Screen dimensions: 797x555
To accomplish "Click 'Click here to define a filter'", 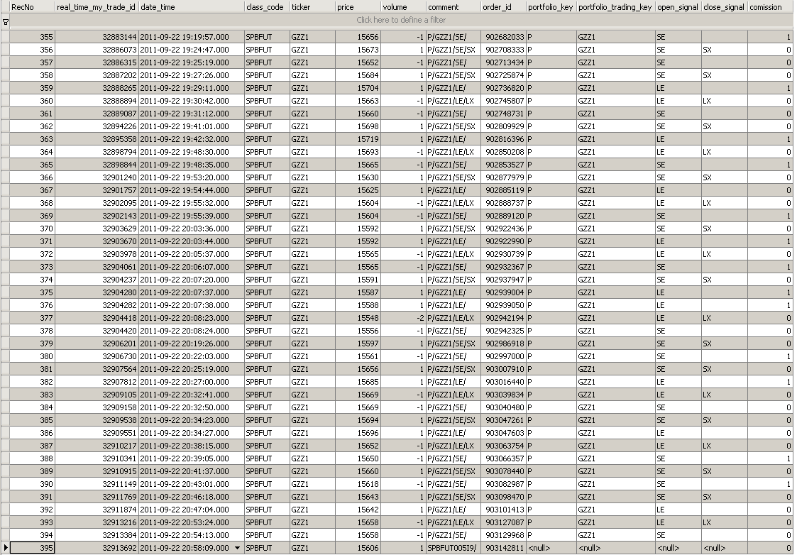I will (400, 20).
